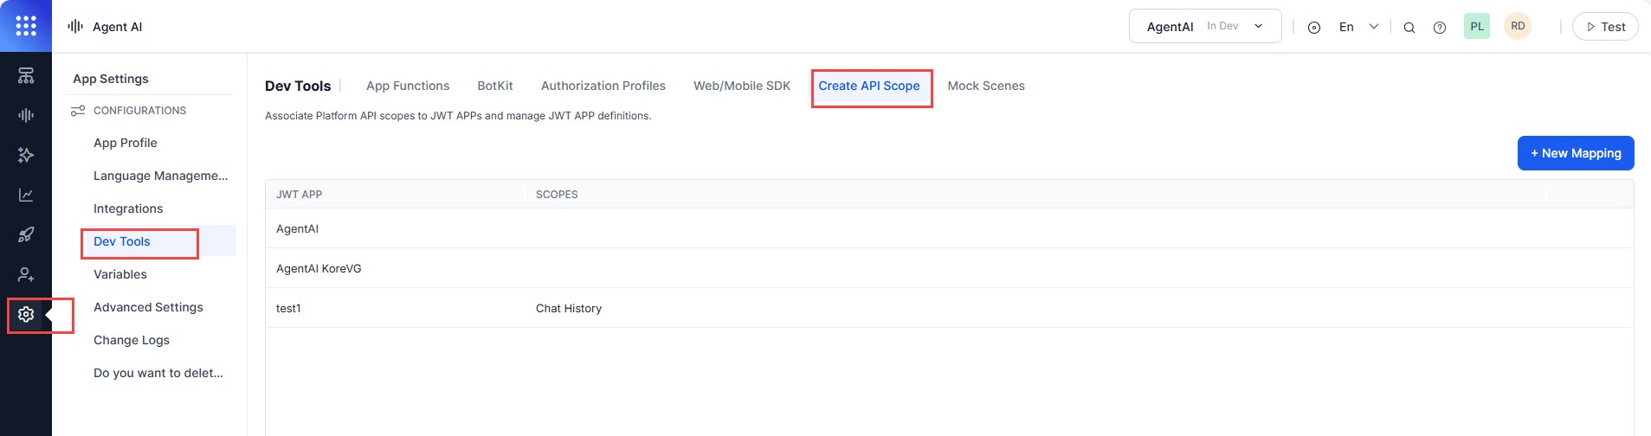Open the apps grid launcher icon
Image resolution: width=1651 pixels, height=436 pixels.
coord(26,26)
